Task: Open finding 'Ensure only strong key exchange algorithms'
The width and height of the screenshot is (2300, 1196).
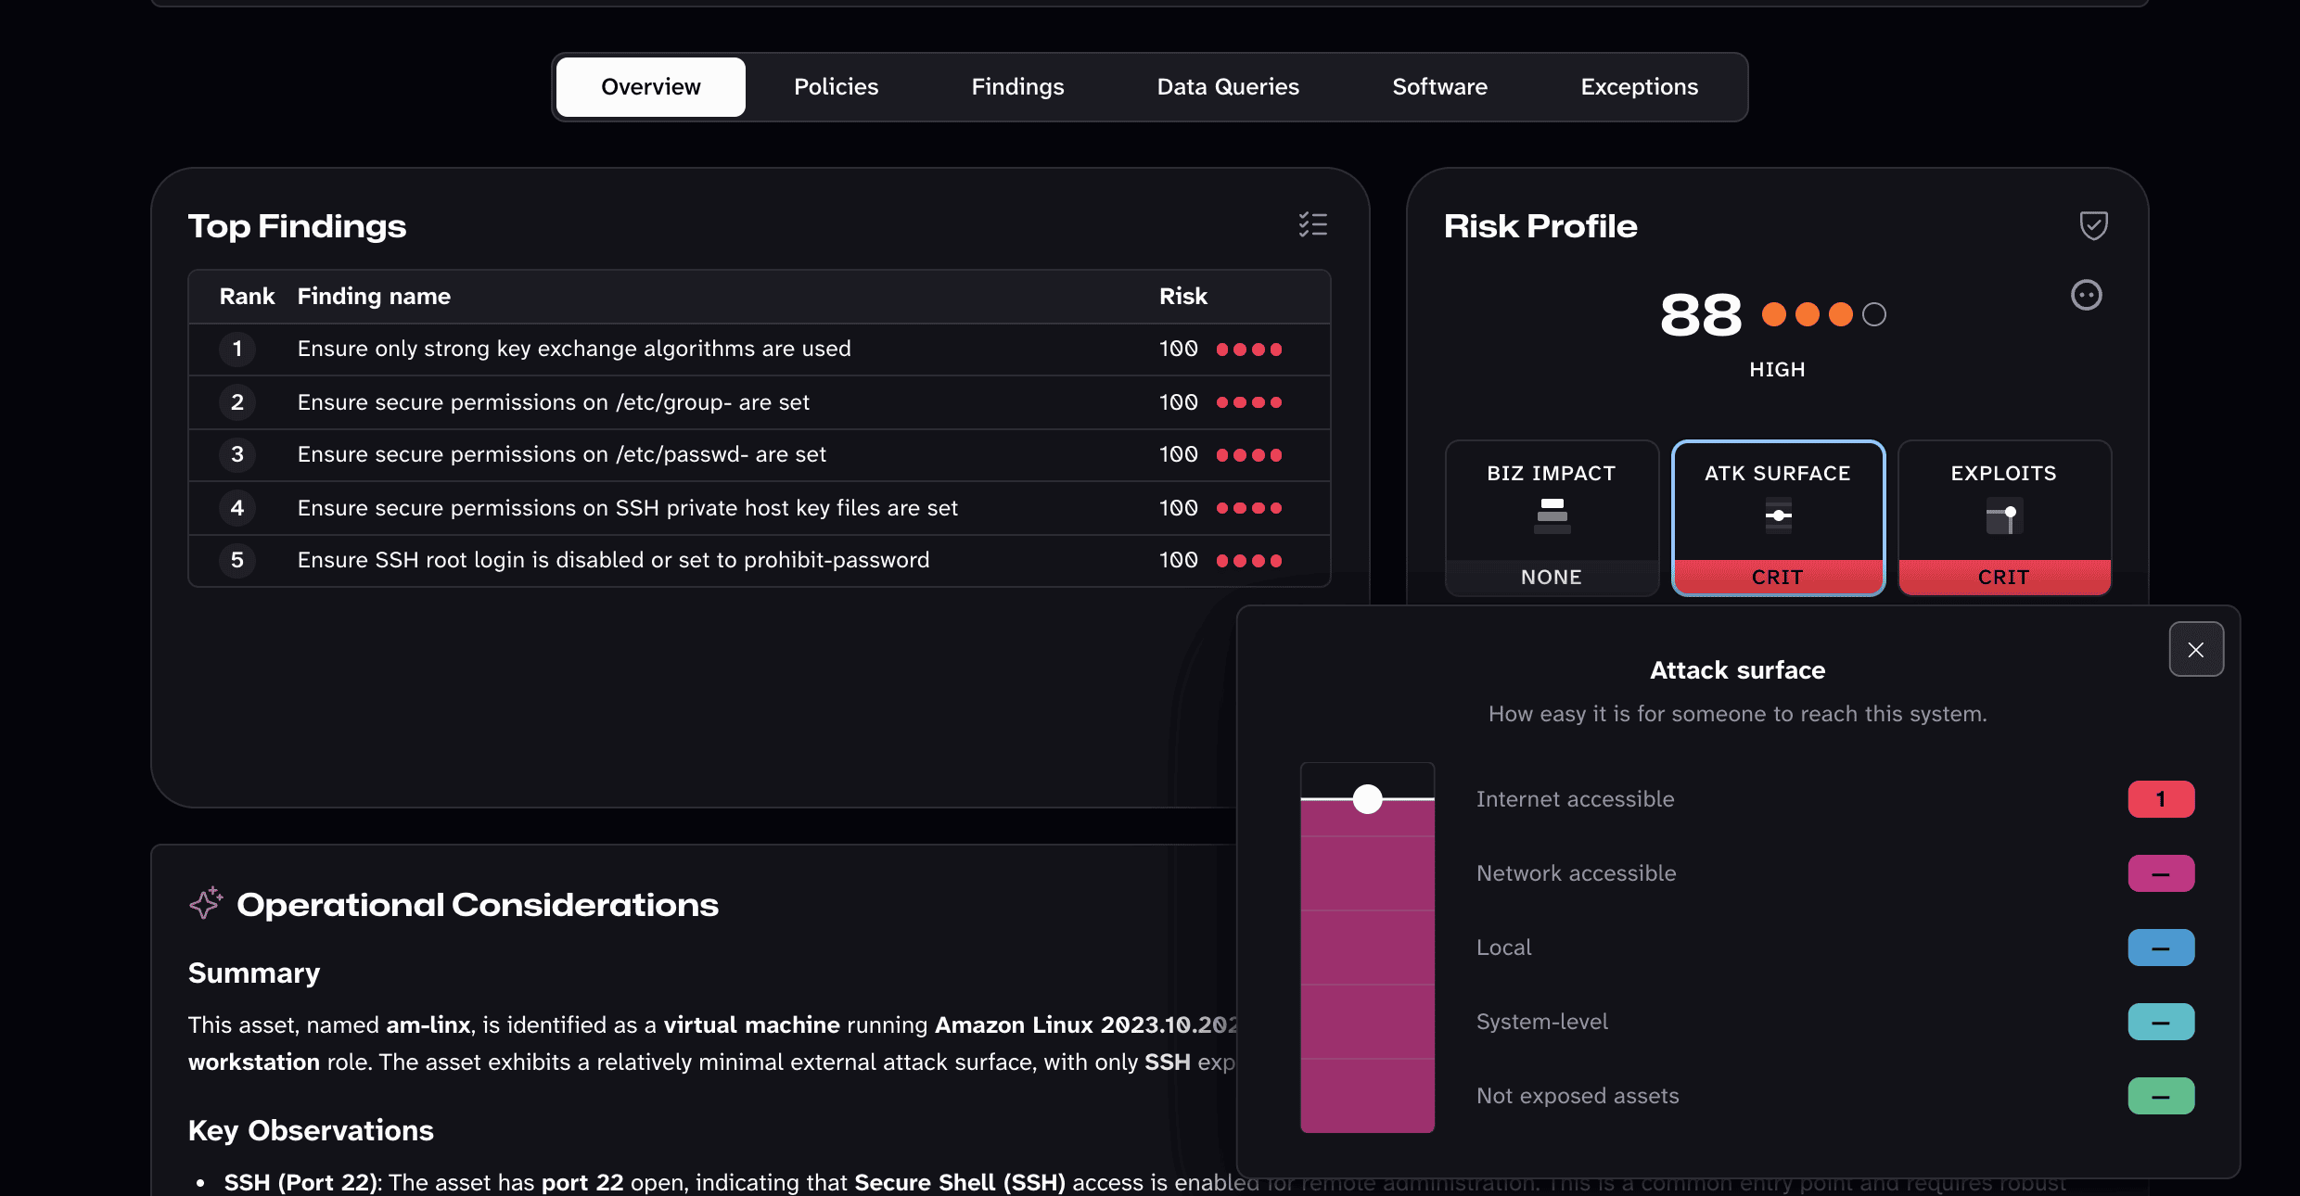Action: coord(759,350)
